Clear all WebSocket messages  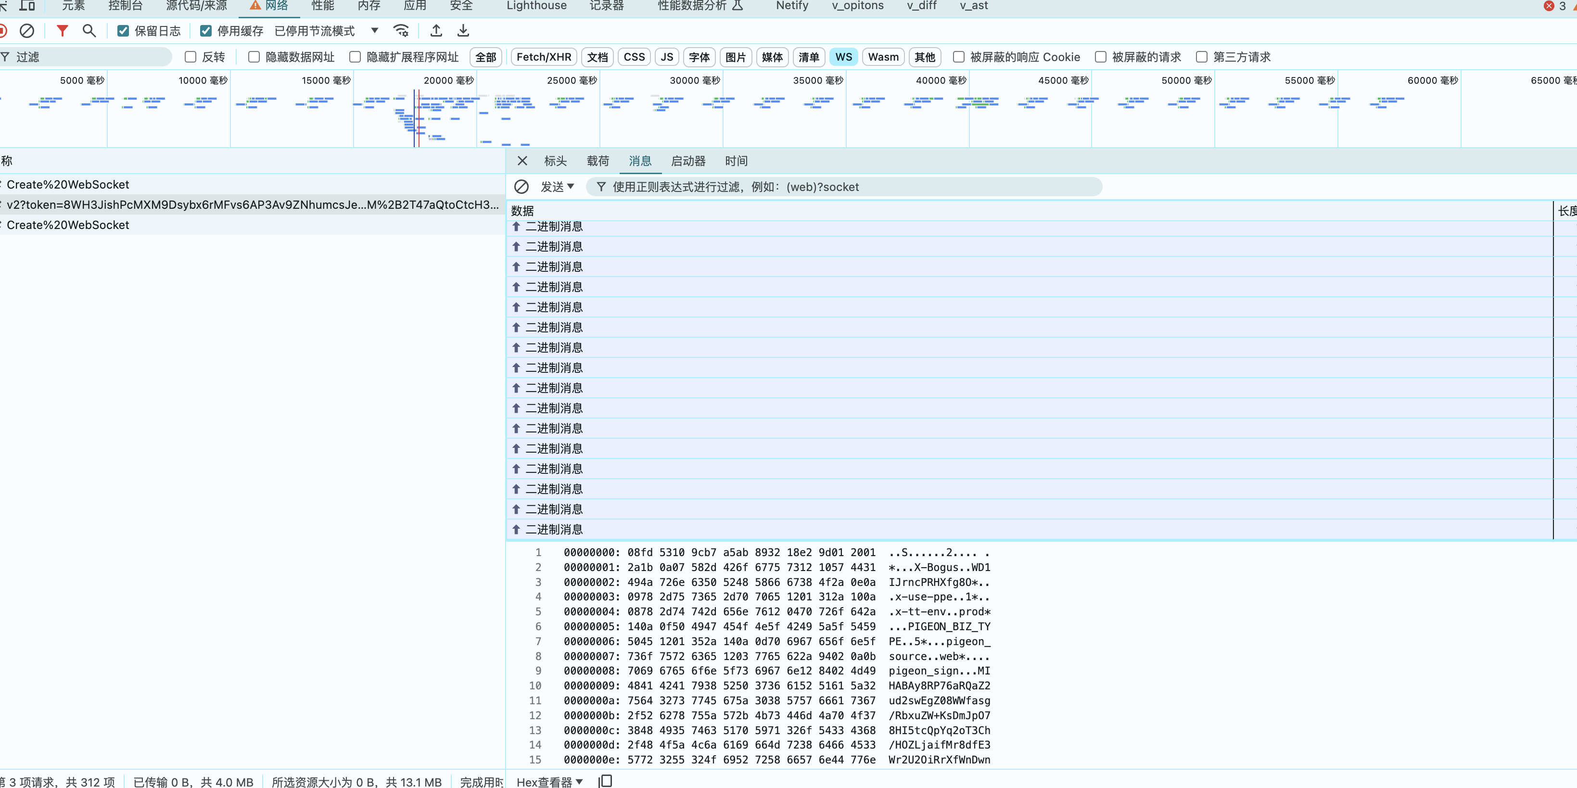[521, 187]
